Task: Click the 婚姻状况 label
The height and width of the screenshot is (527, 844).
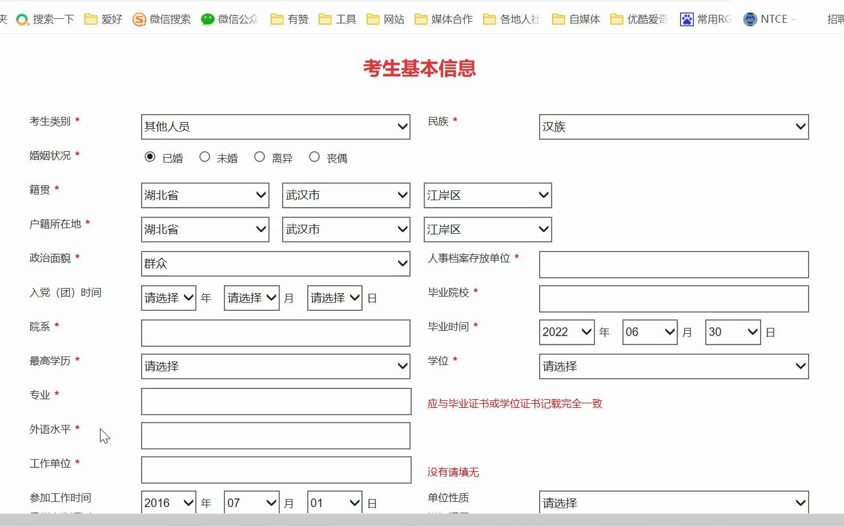Action: (x=50, y=156)
